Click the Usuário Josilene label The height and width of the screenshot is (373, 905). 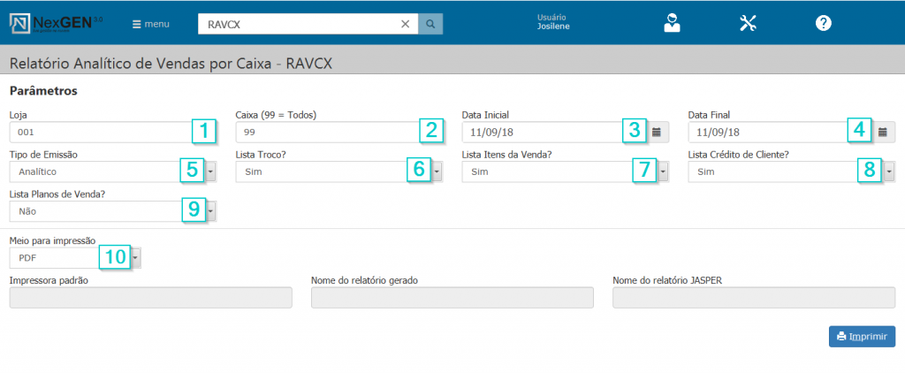[x=553, y=21]
